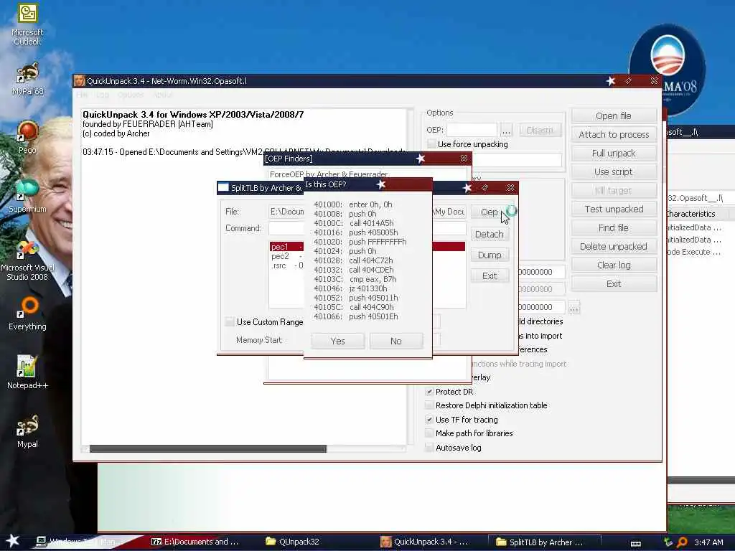Click the green arrow tray icon

click(668, 542)
